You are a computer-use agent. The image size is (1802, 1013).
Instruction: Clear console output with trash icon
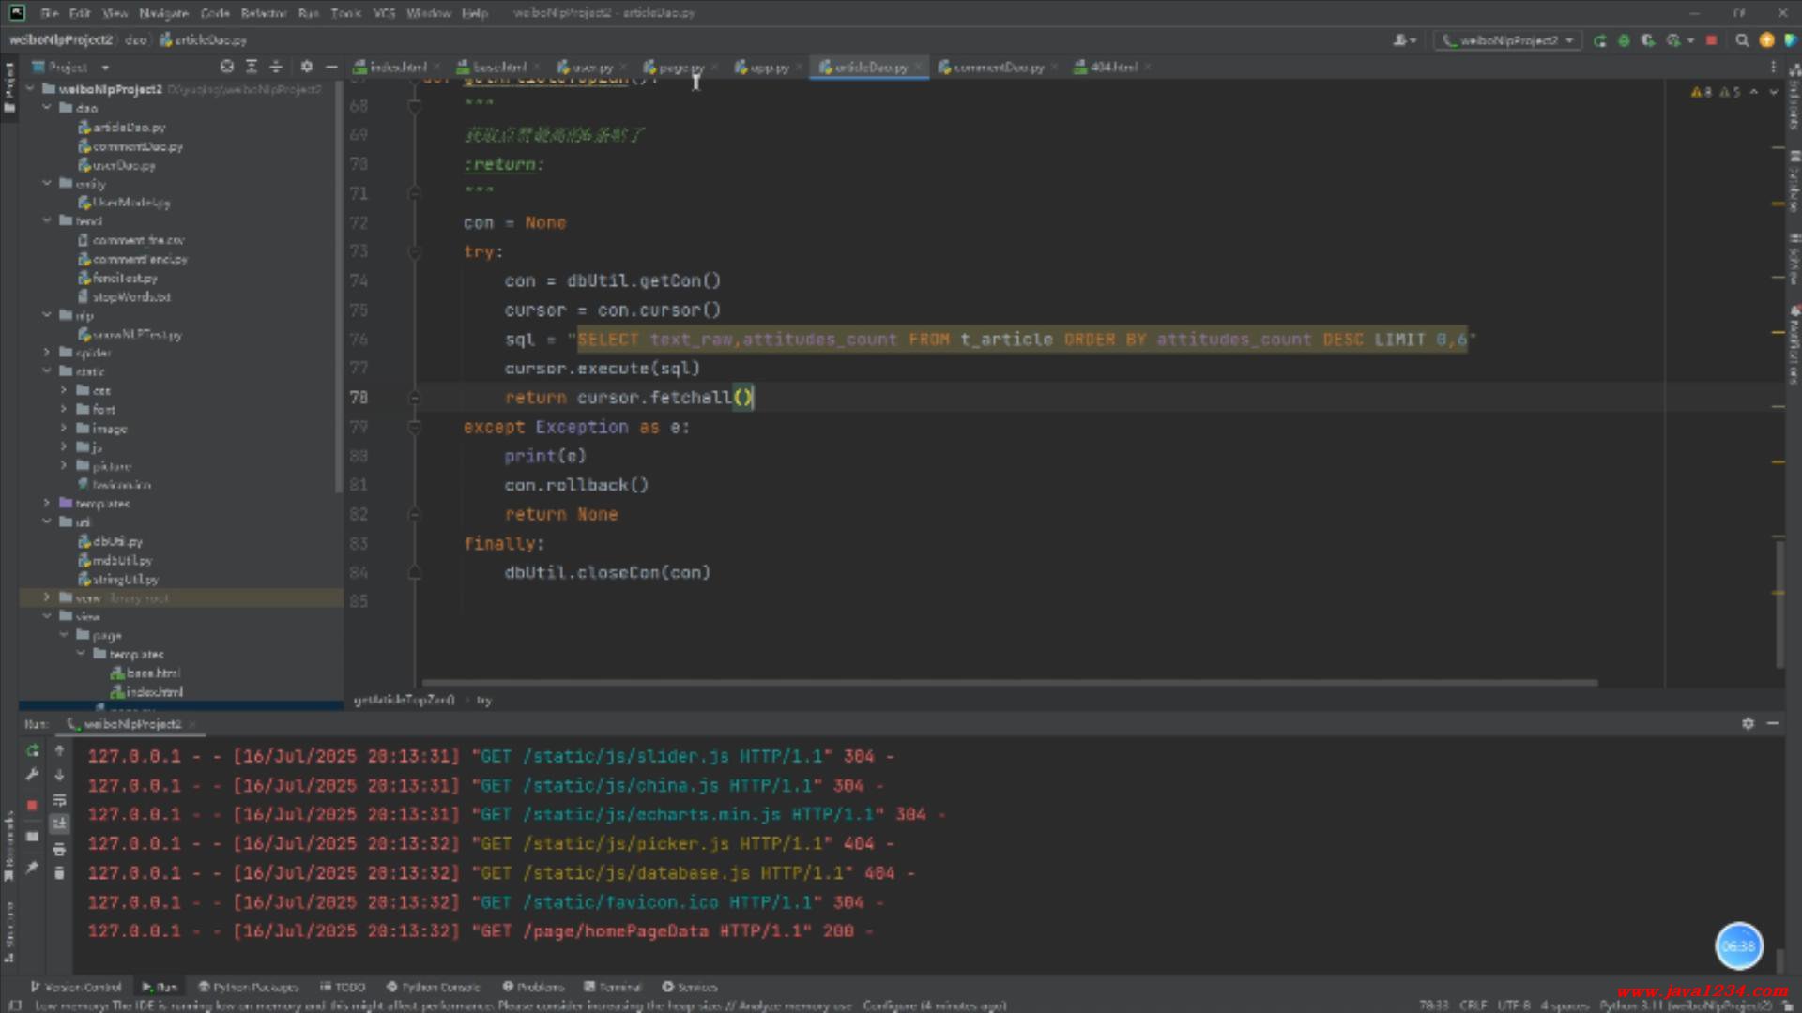[x=59, y=873]
